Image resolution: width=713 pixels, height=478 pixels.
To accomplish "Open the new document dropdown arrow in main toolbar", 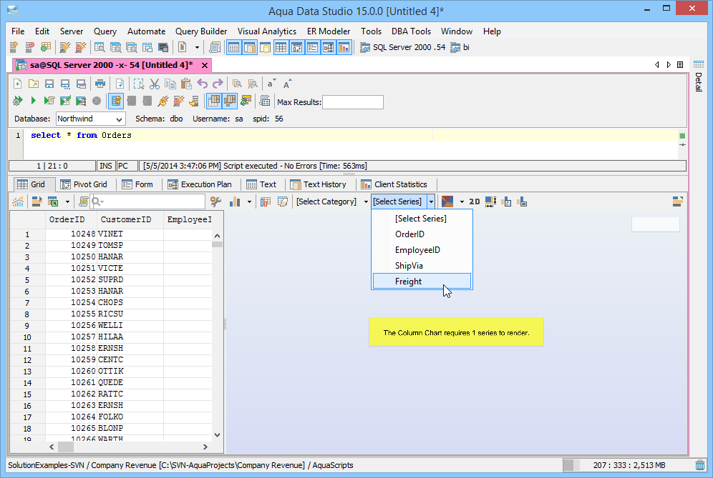I will tap(197, 47).
